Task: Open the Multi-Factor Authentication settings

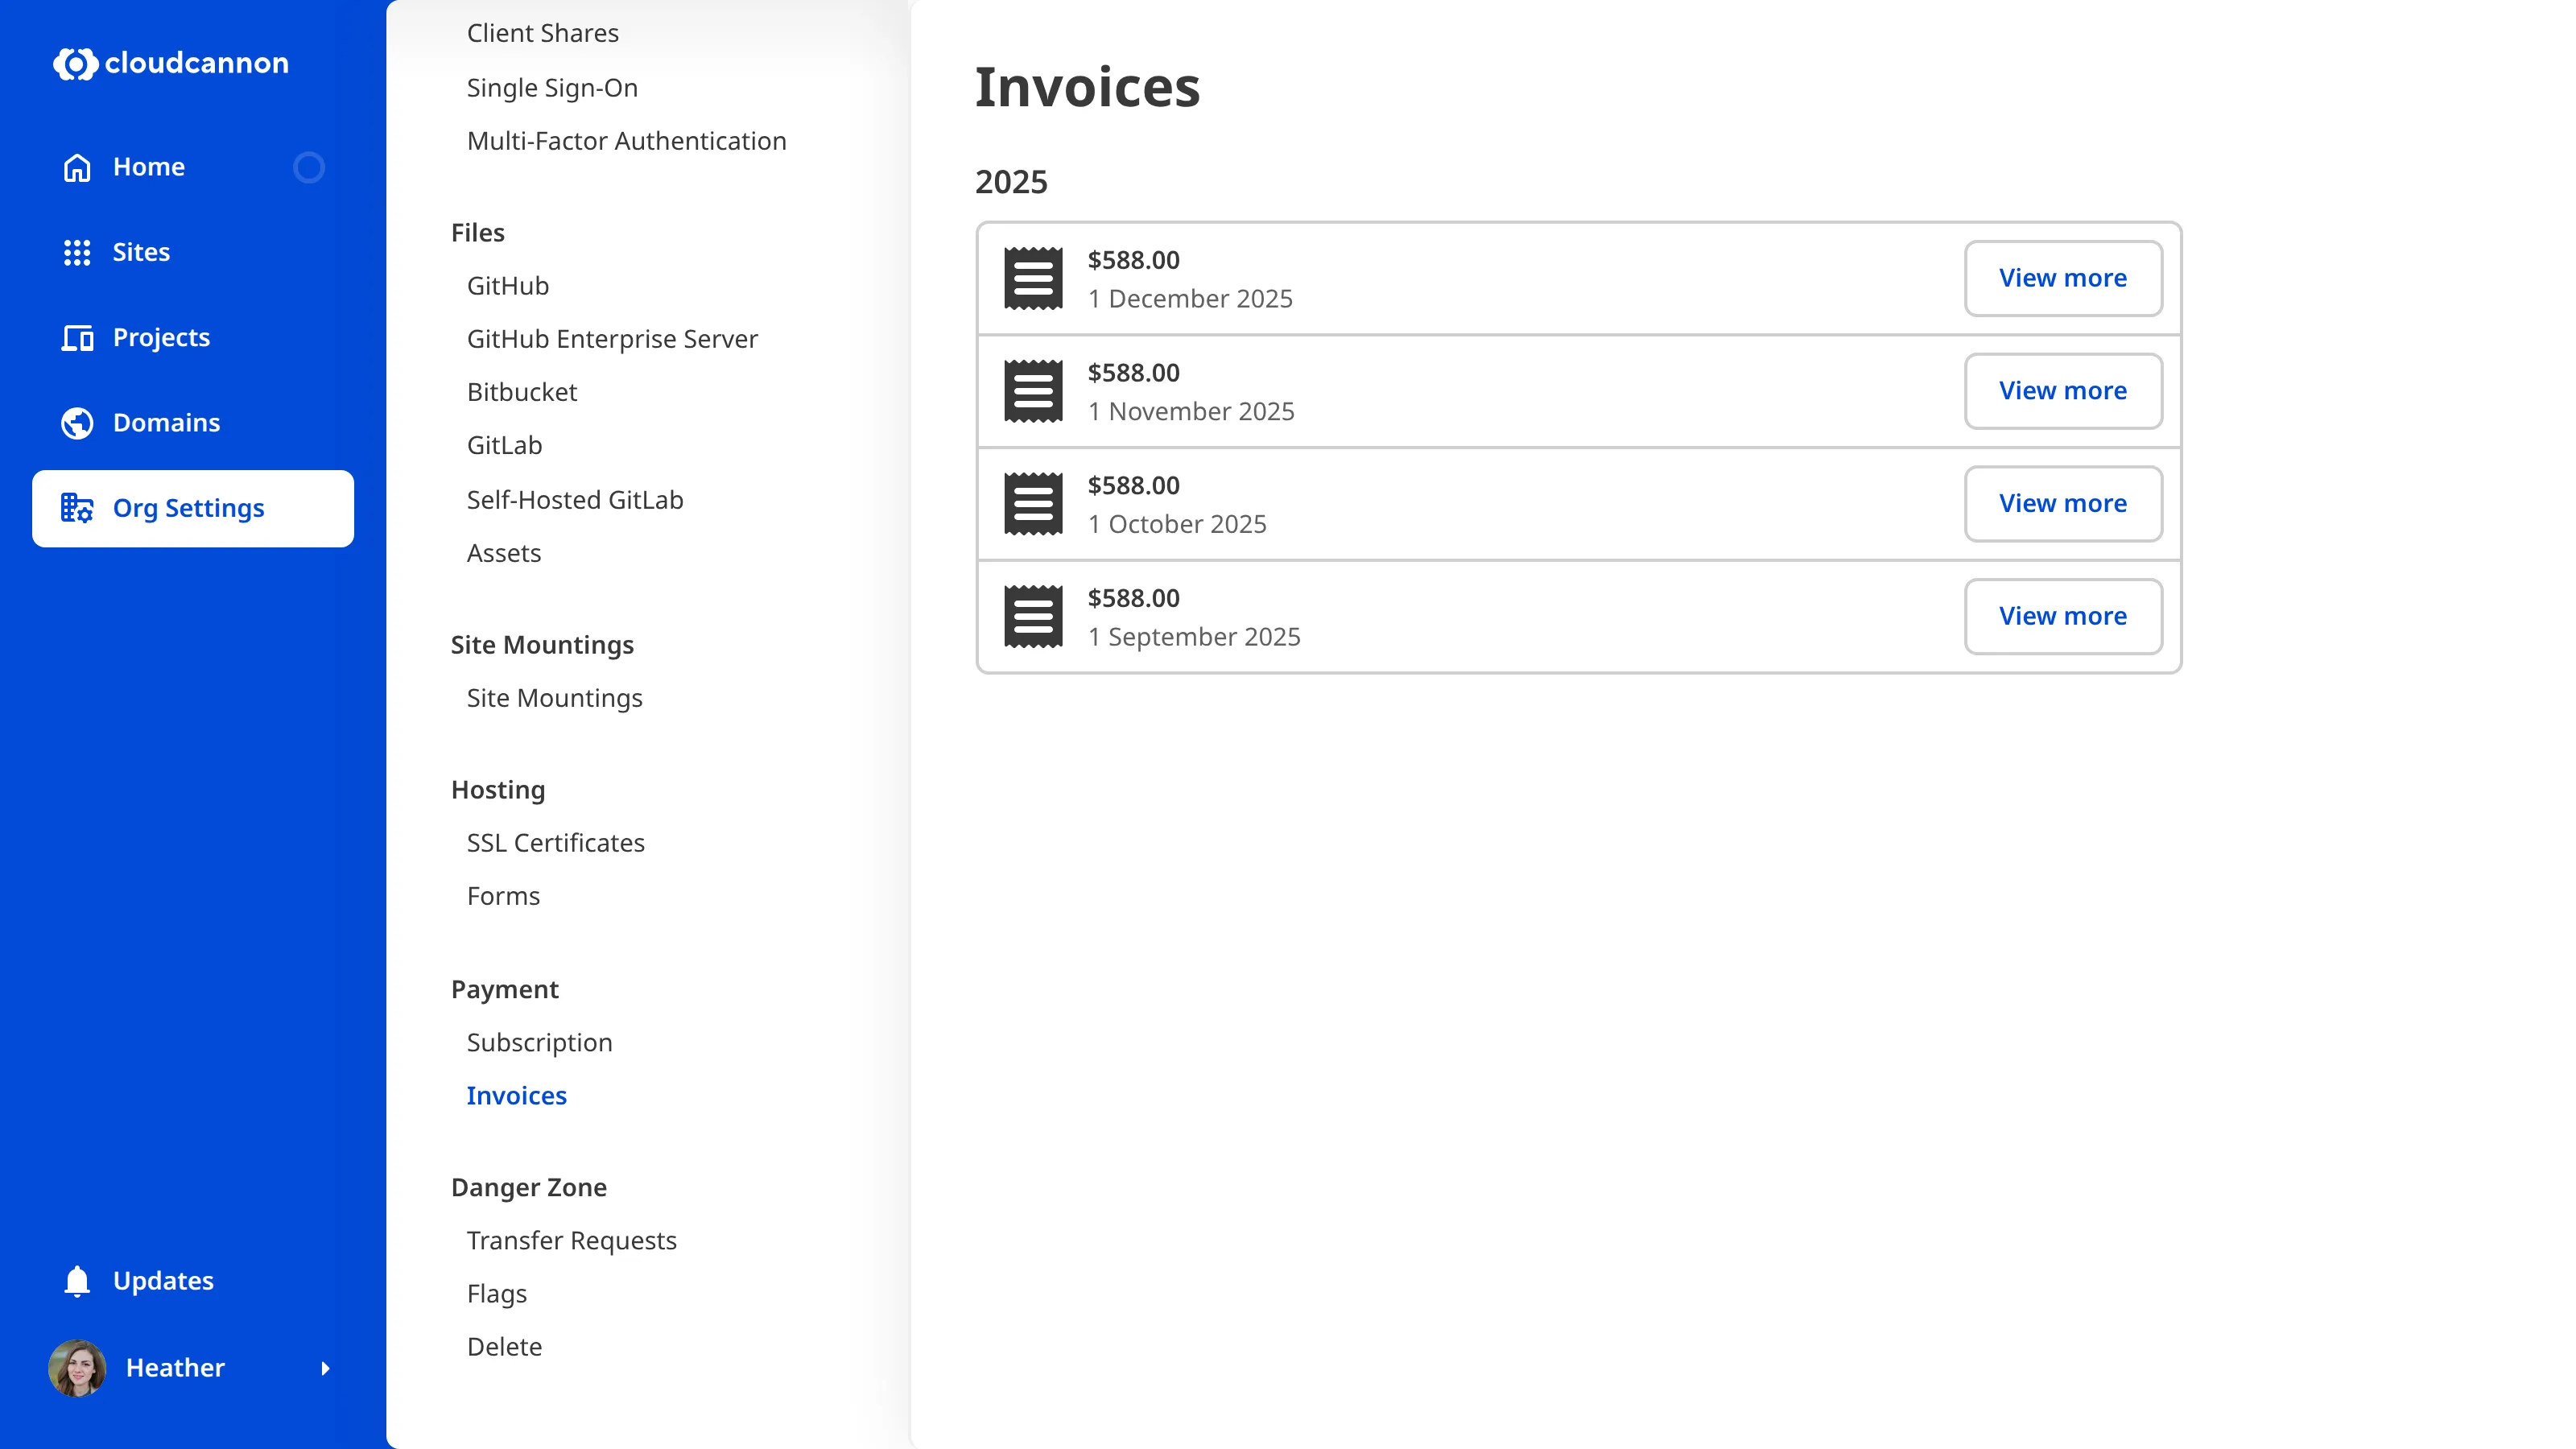Action: [x=626, y=140]
